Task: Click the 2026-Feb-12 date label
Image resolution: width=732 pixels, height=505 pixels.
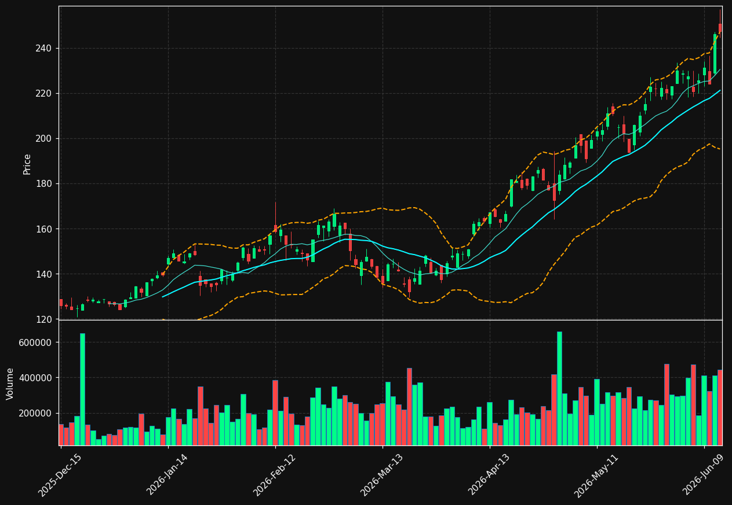Action: 275,475
